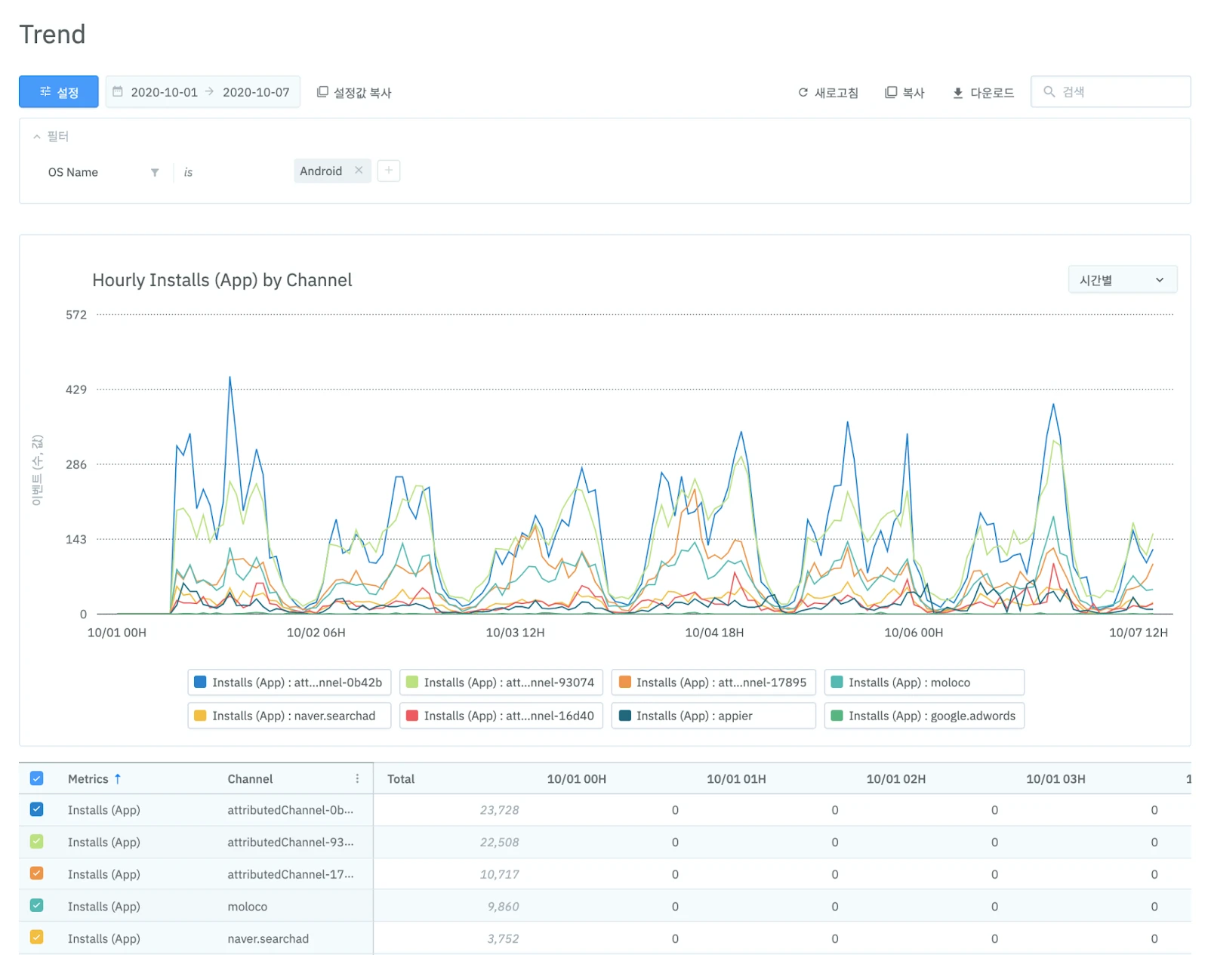Viewport: 1208px width, 955px height.
Task: Click the 설정값 복사 copy icon
Action: 322,92
